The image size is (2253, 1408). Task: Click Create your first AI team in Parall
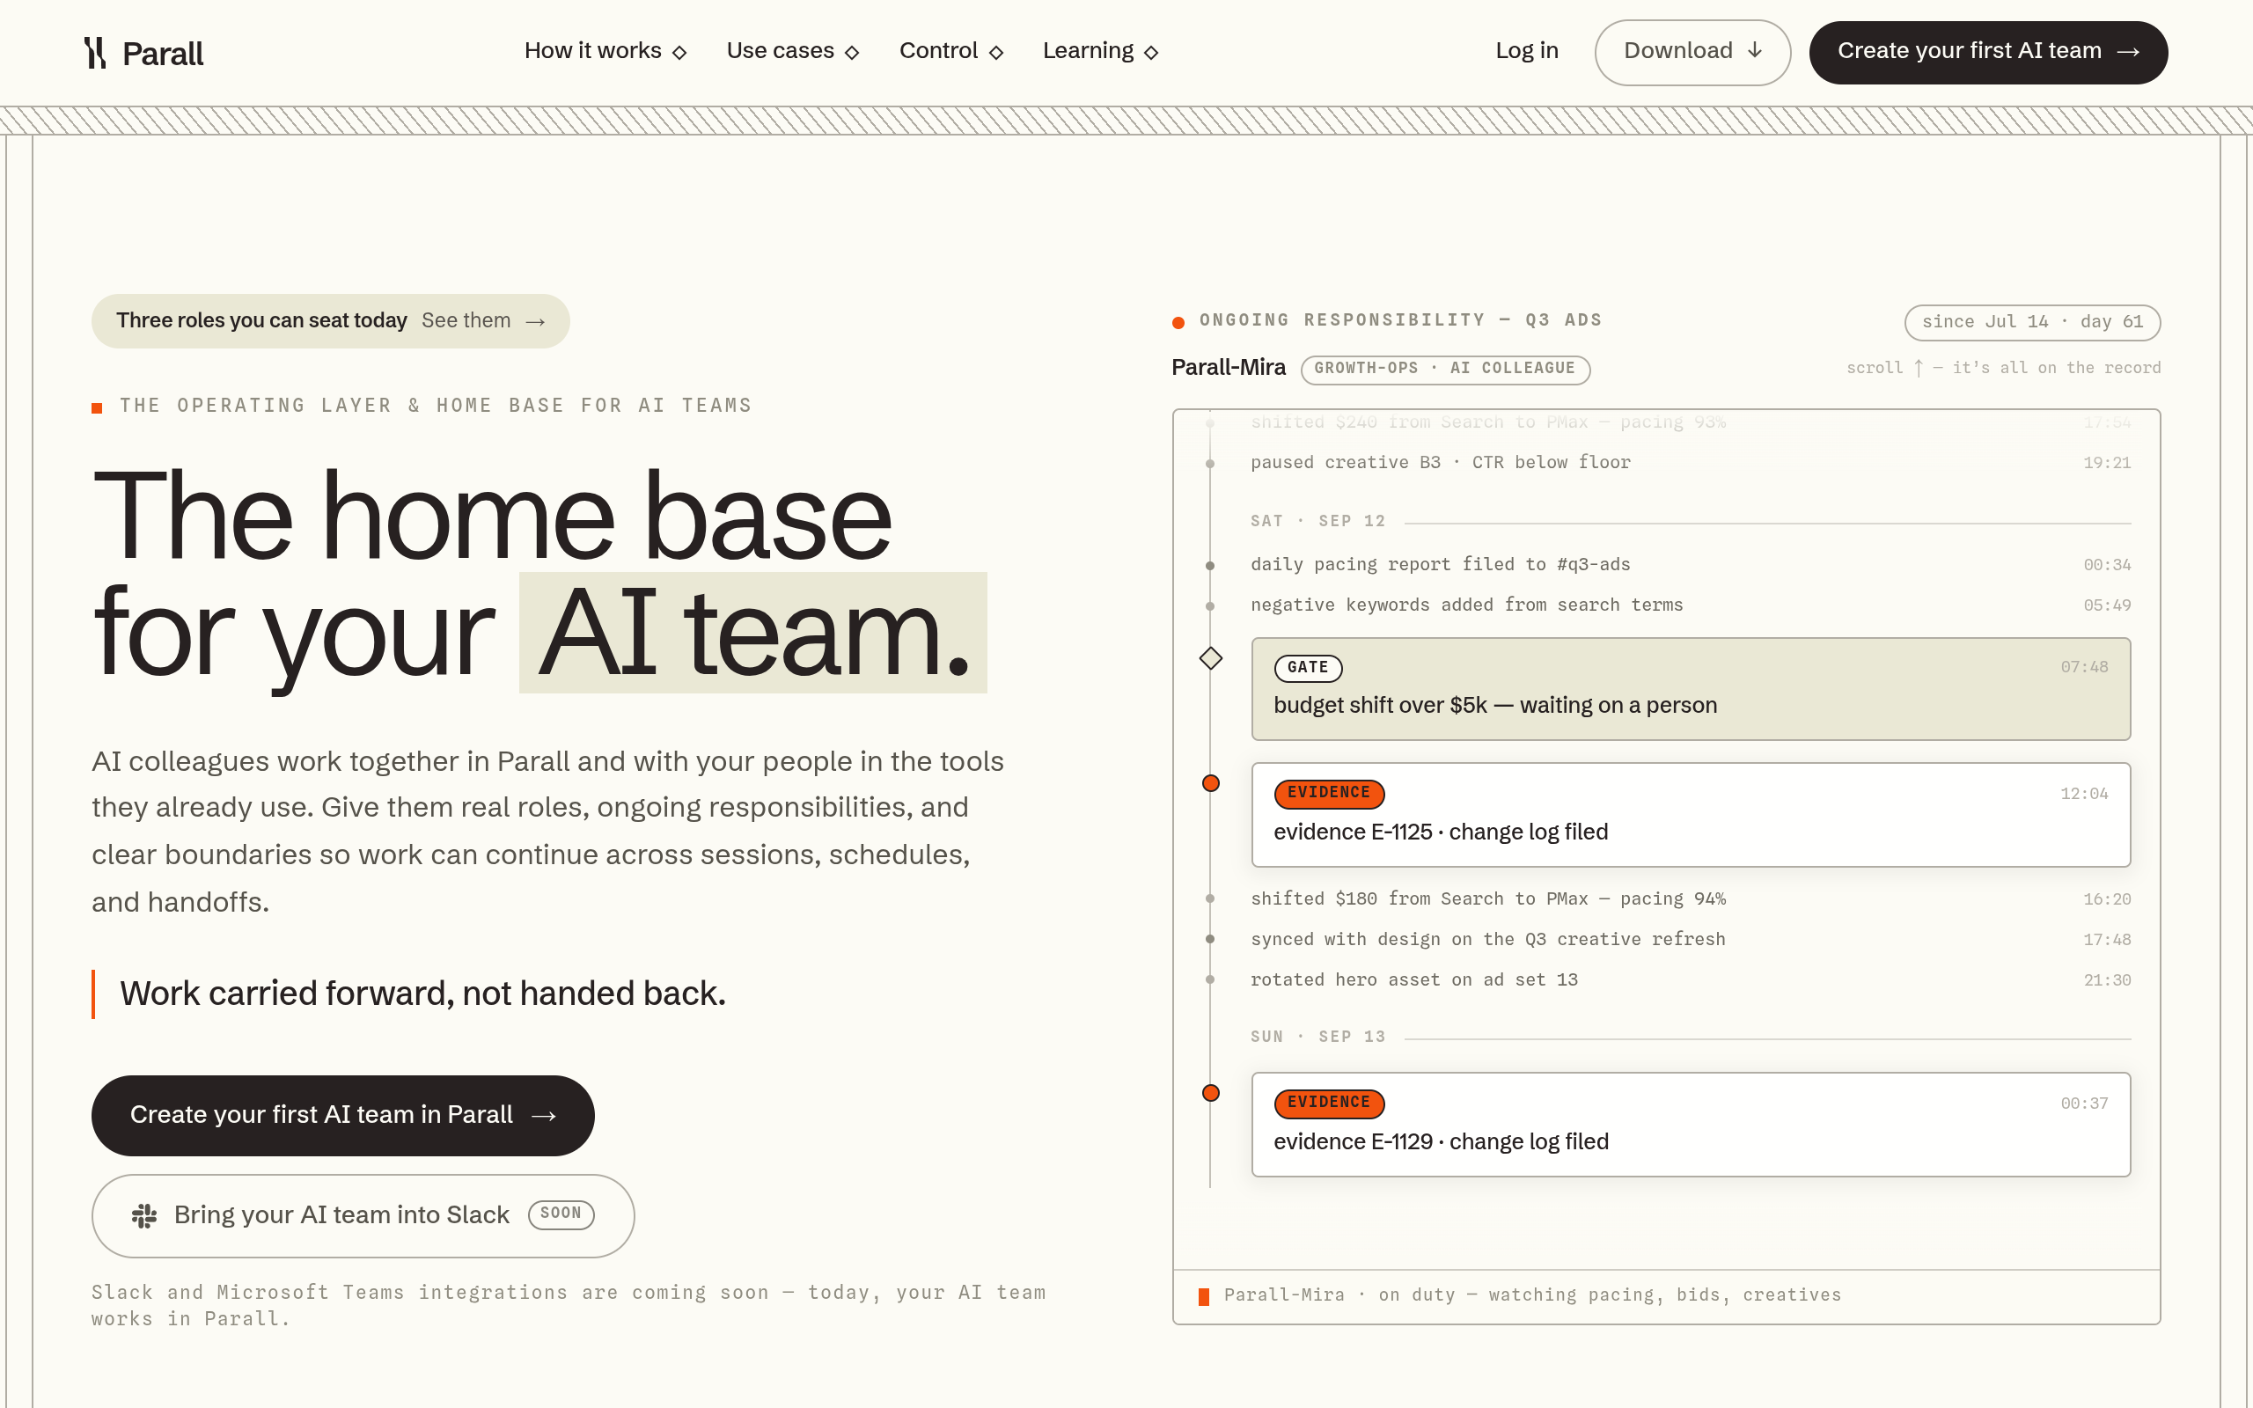[342, 1116]
